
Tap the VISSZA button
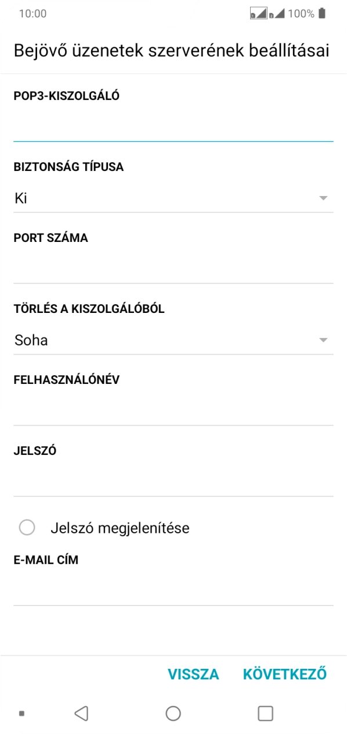194,674
